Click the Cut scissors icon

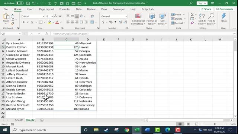[12, 15]
